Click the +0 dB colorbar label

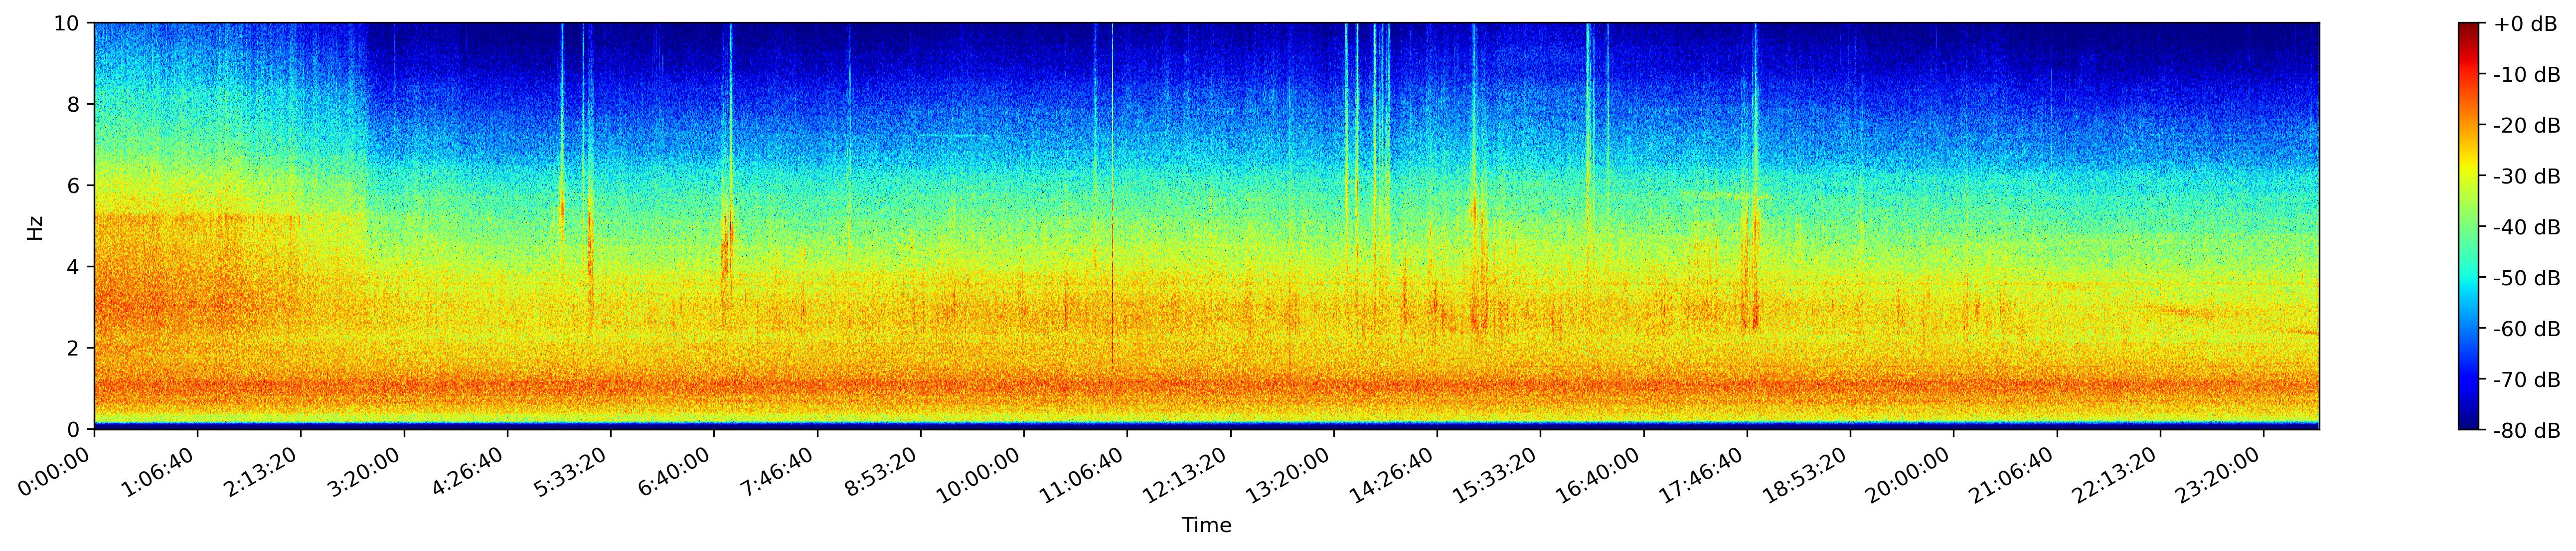click(2526, 24)
